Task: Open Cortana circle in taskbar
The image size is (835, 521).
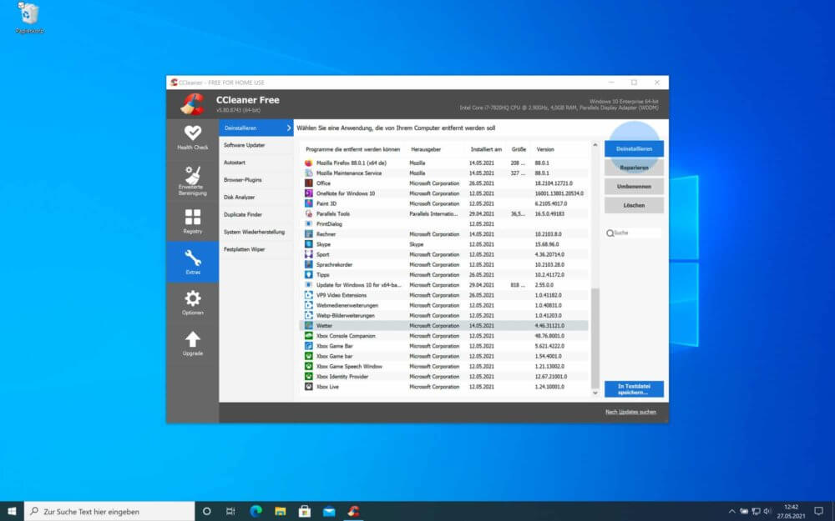Action: [x=206, y=512]
